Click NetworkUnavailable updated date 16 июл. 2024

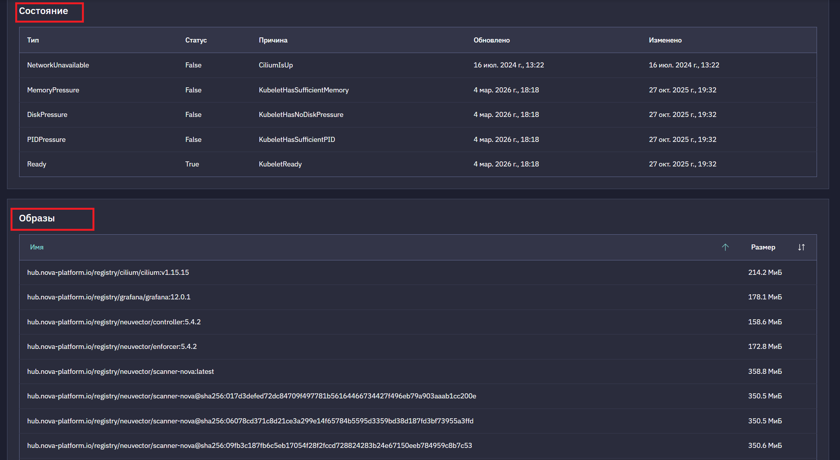(509, 65)
